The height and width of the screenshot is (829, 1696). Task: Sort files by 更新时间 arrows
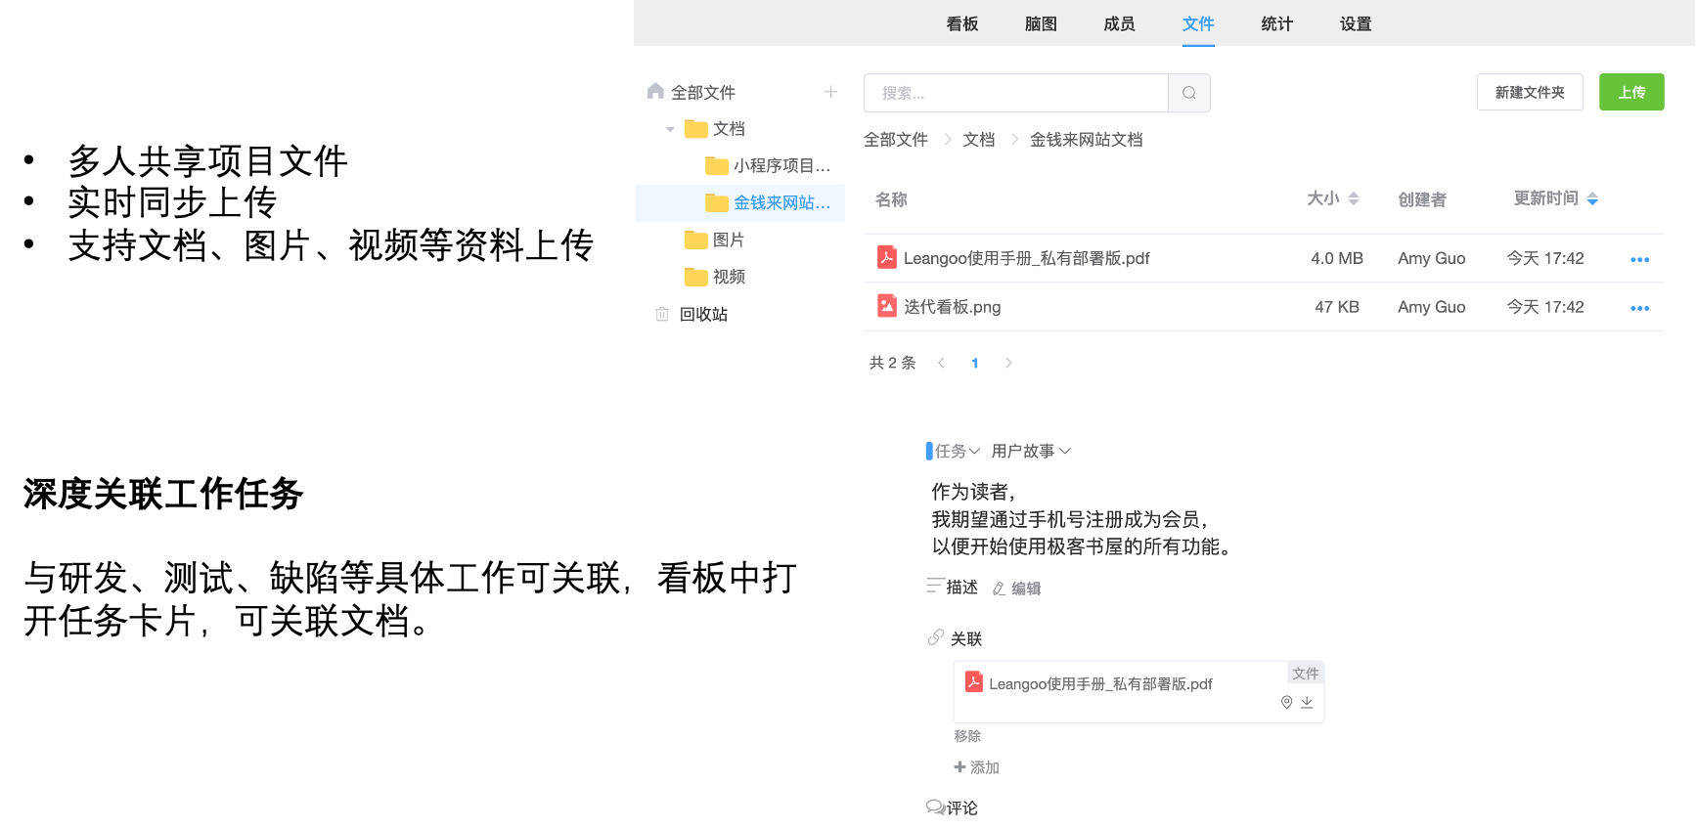[1592, 199]
